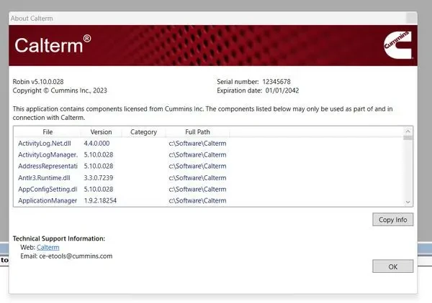Click version 4.4.0.000 cell
This screenshot has height=303, width=432.
(x=96, y=144)
